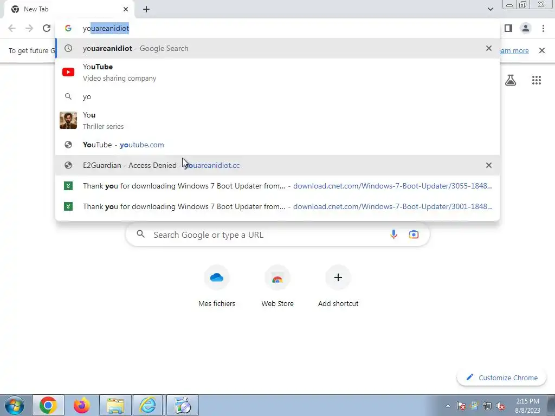Screen dimensions: 555x416
Task: Select the 'yo' search suggestion
Action: click(277, 96)
